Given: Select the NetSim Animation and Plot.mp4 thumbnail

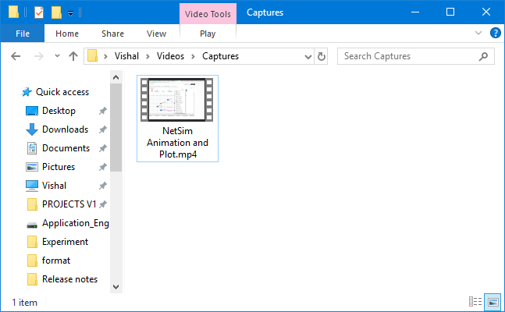Looking at the screenshot, I should (x=177, y=100).
